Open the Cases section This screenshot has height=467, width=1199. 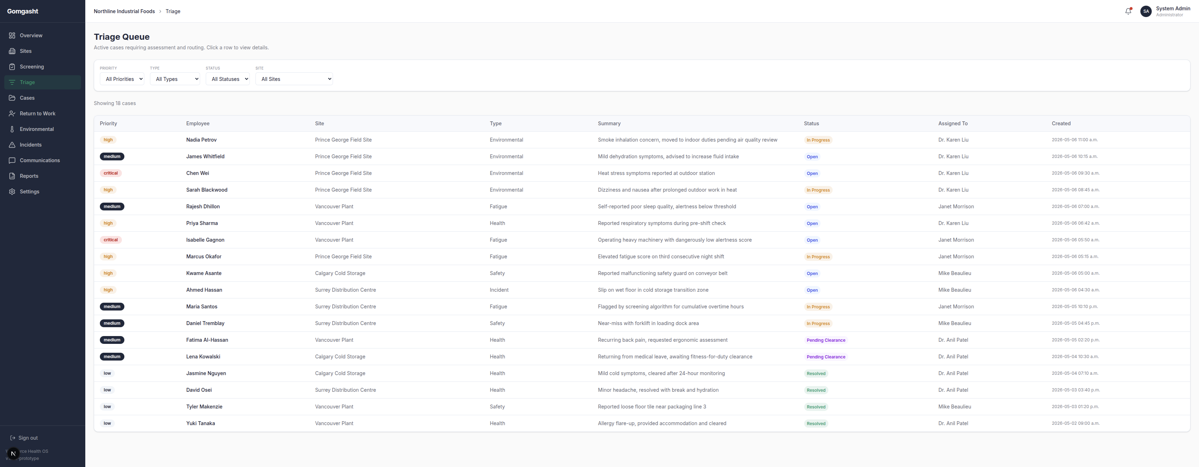pos(42,98)
